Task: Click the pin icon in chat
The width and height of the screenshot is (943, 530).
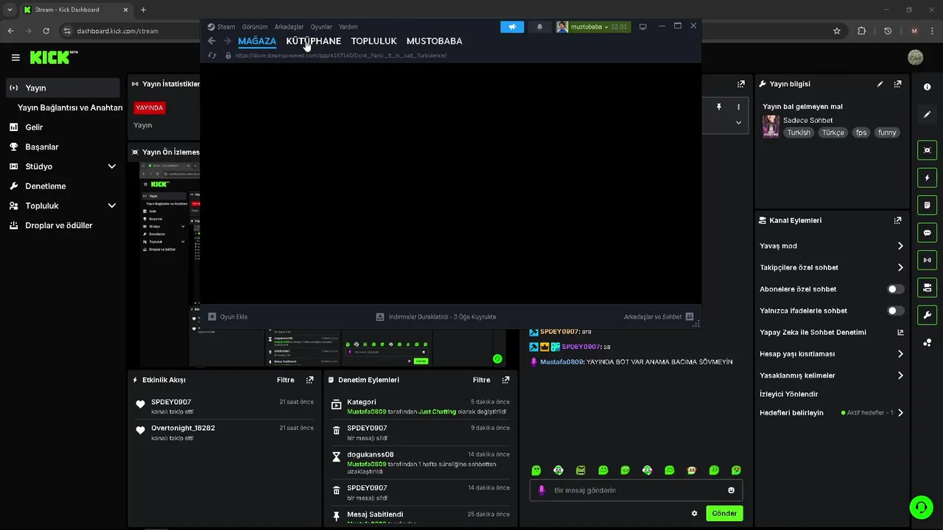Action: pyautogui.click(x=719, y=107)
